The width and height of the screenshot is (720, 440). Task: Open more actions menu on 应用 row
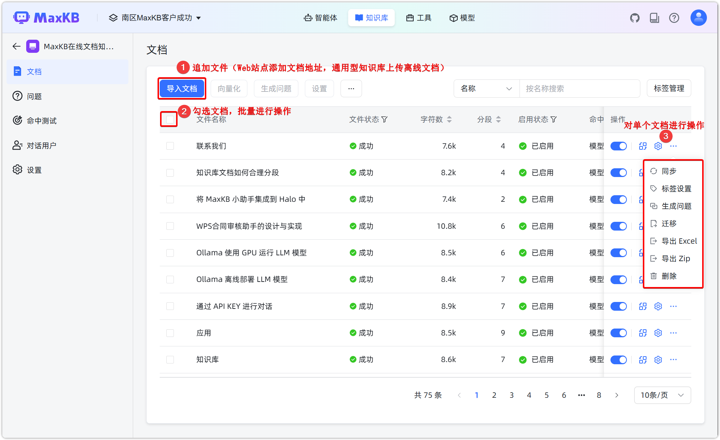pos(673,333)
